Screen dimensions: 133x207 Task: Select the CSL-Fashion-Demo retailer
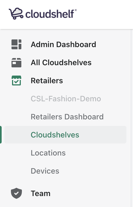[66, 99]
